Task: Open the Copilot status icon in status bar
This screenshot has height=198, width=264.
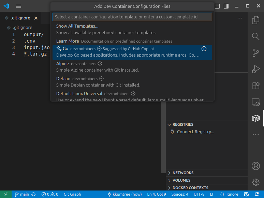Action: (246, 194)
